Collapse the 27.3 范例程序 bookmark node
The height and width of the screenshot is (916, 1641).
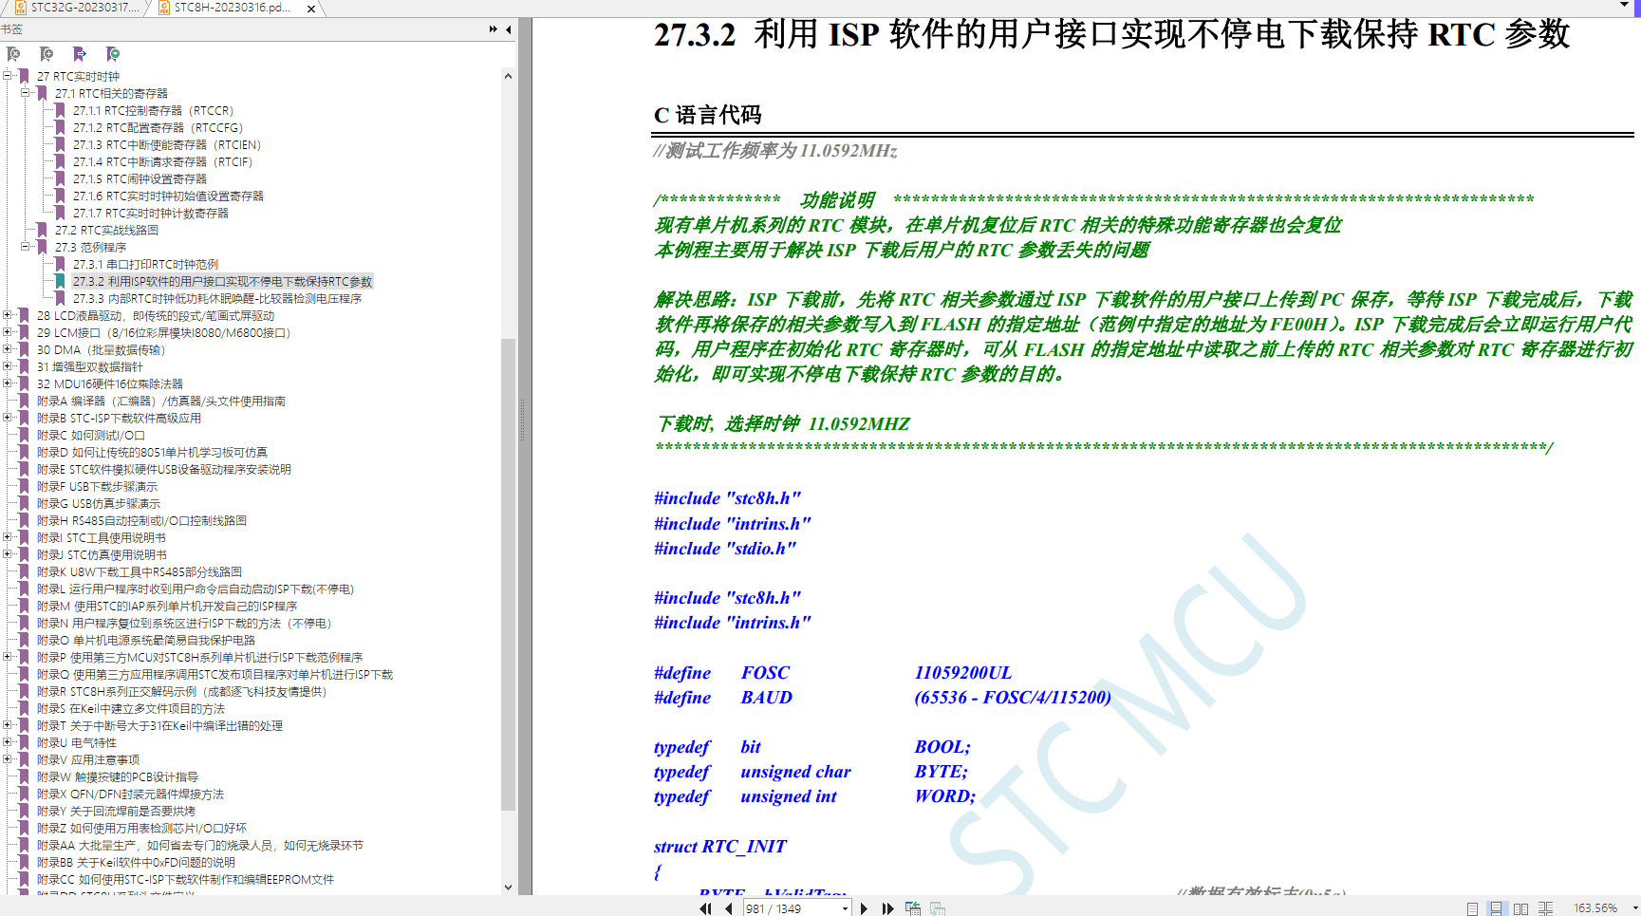click(26, 247)
